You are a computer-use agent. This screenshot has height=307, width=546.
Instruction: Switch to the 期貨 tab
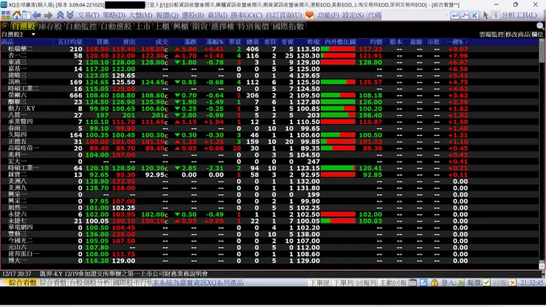click(x=200, y=27)
